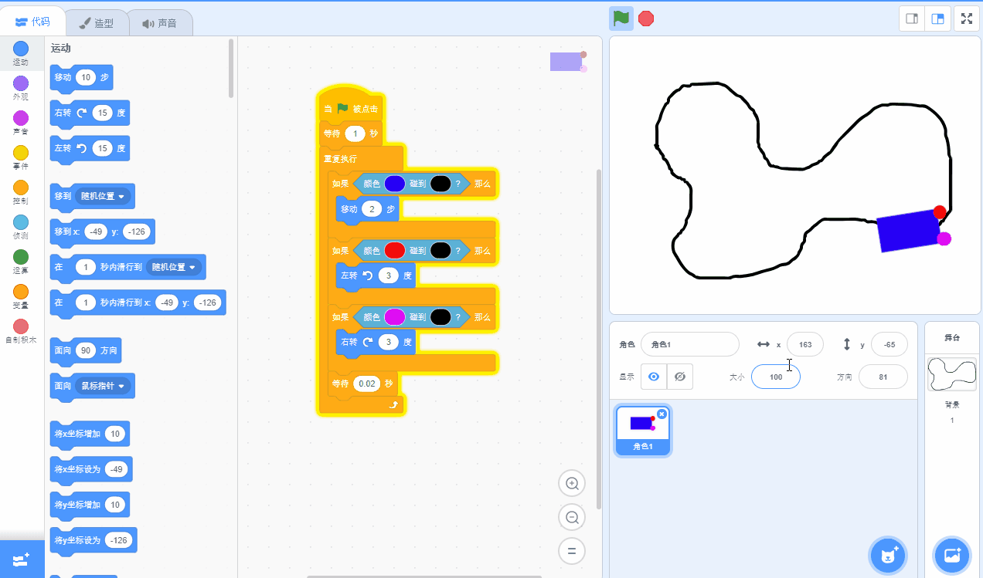
Task: Edit the 大小 size field 100
Action: 776,377
